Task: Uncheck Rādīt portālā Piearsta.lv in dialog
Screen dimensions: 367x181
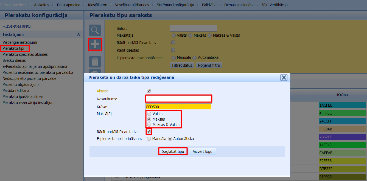Action: (149, 132)
